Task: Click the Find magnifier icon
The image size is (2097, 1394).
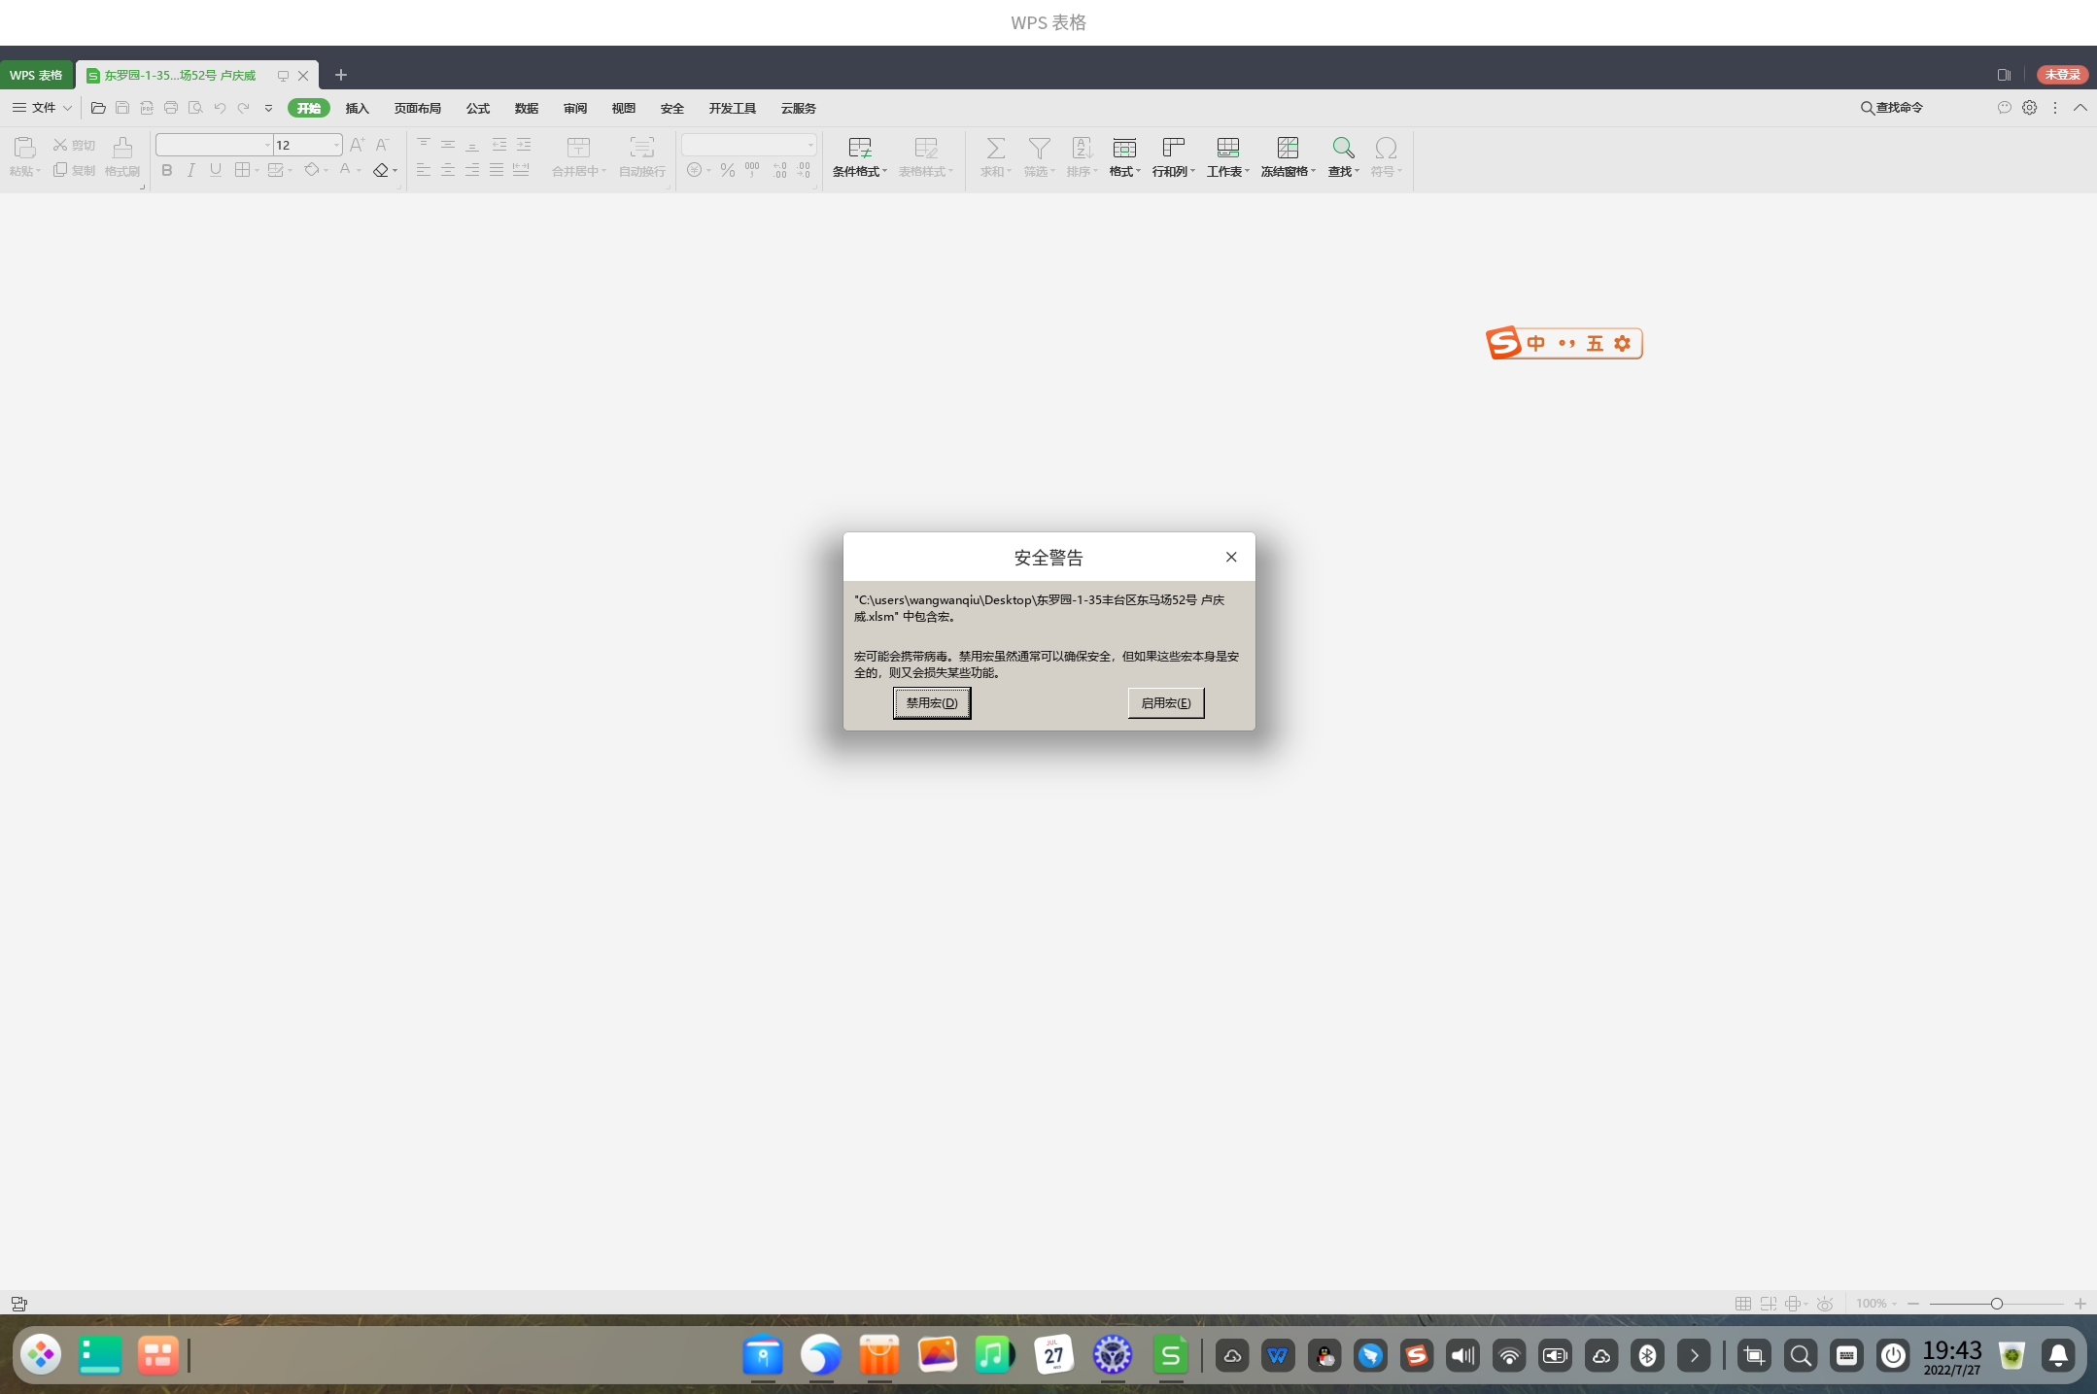Action: point(1342,148)
